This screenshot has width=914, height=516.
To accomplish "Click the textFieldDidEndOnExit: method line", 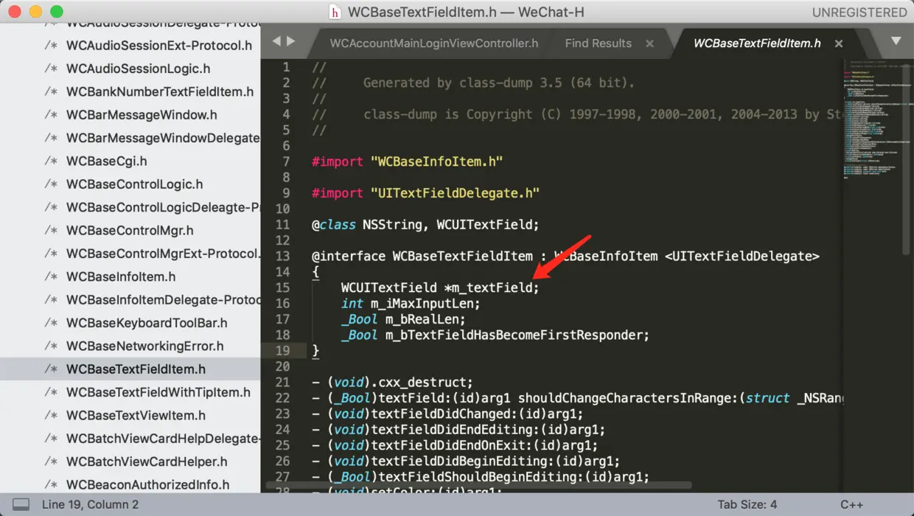I will (x=455, y=445).
